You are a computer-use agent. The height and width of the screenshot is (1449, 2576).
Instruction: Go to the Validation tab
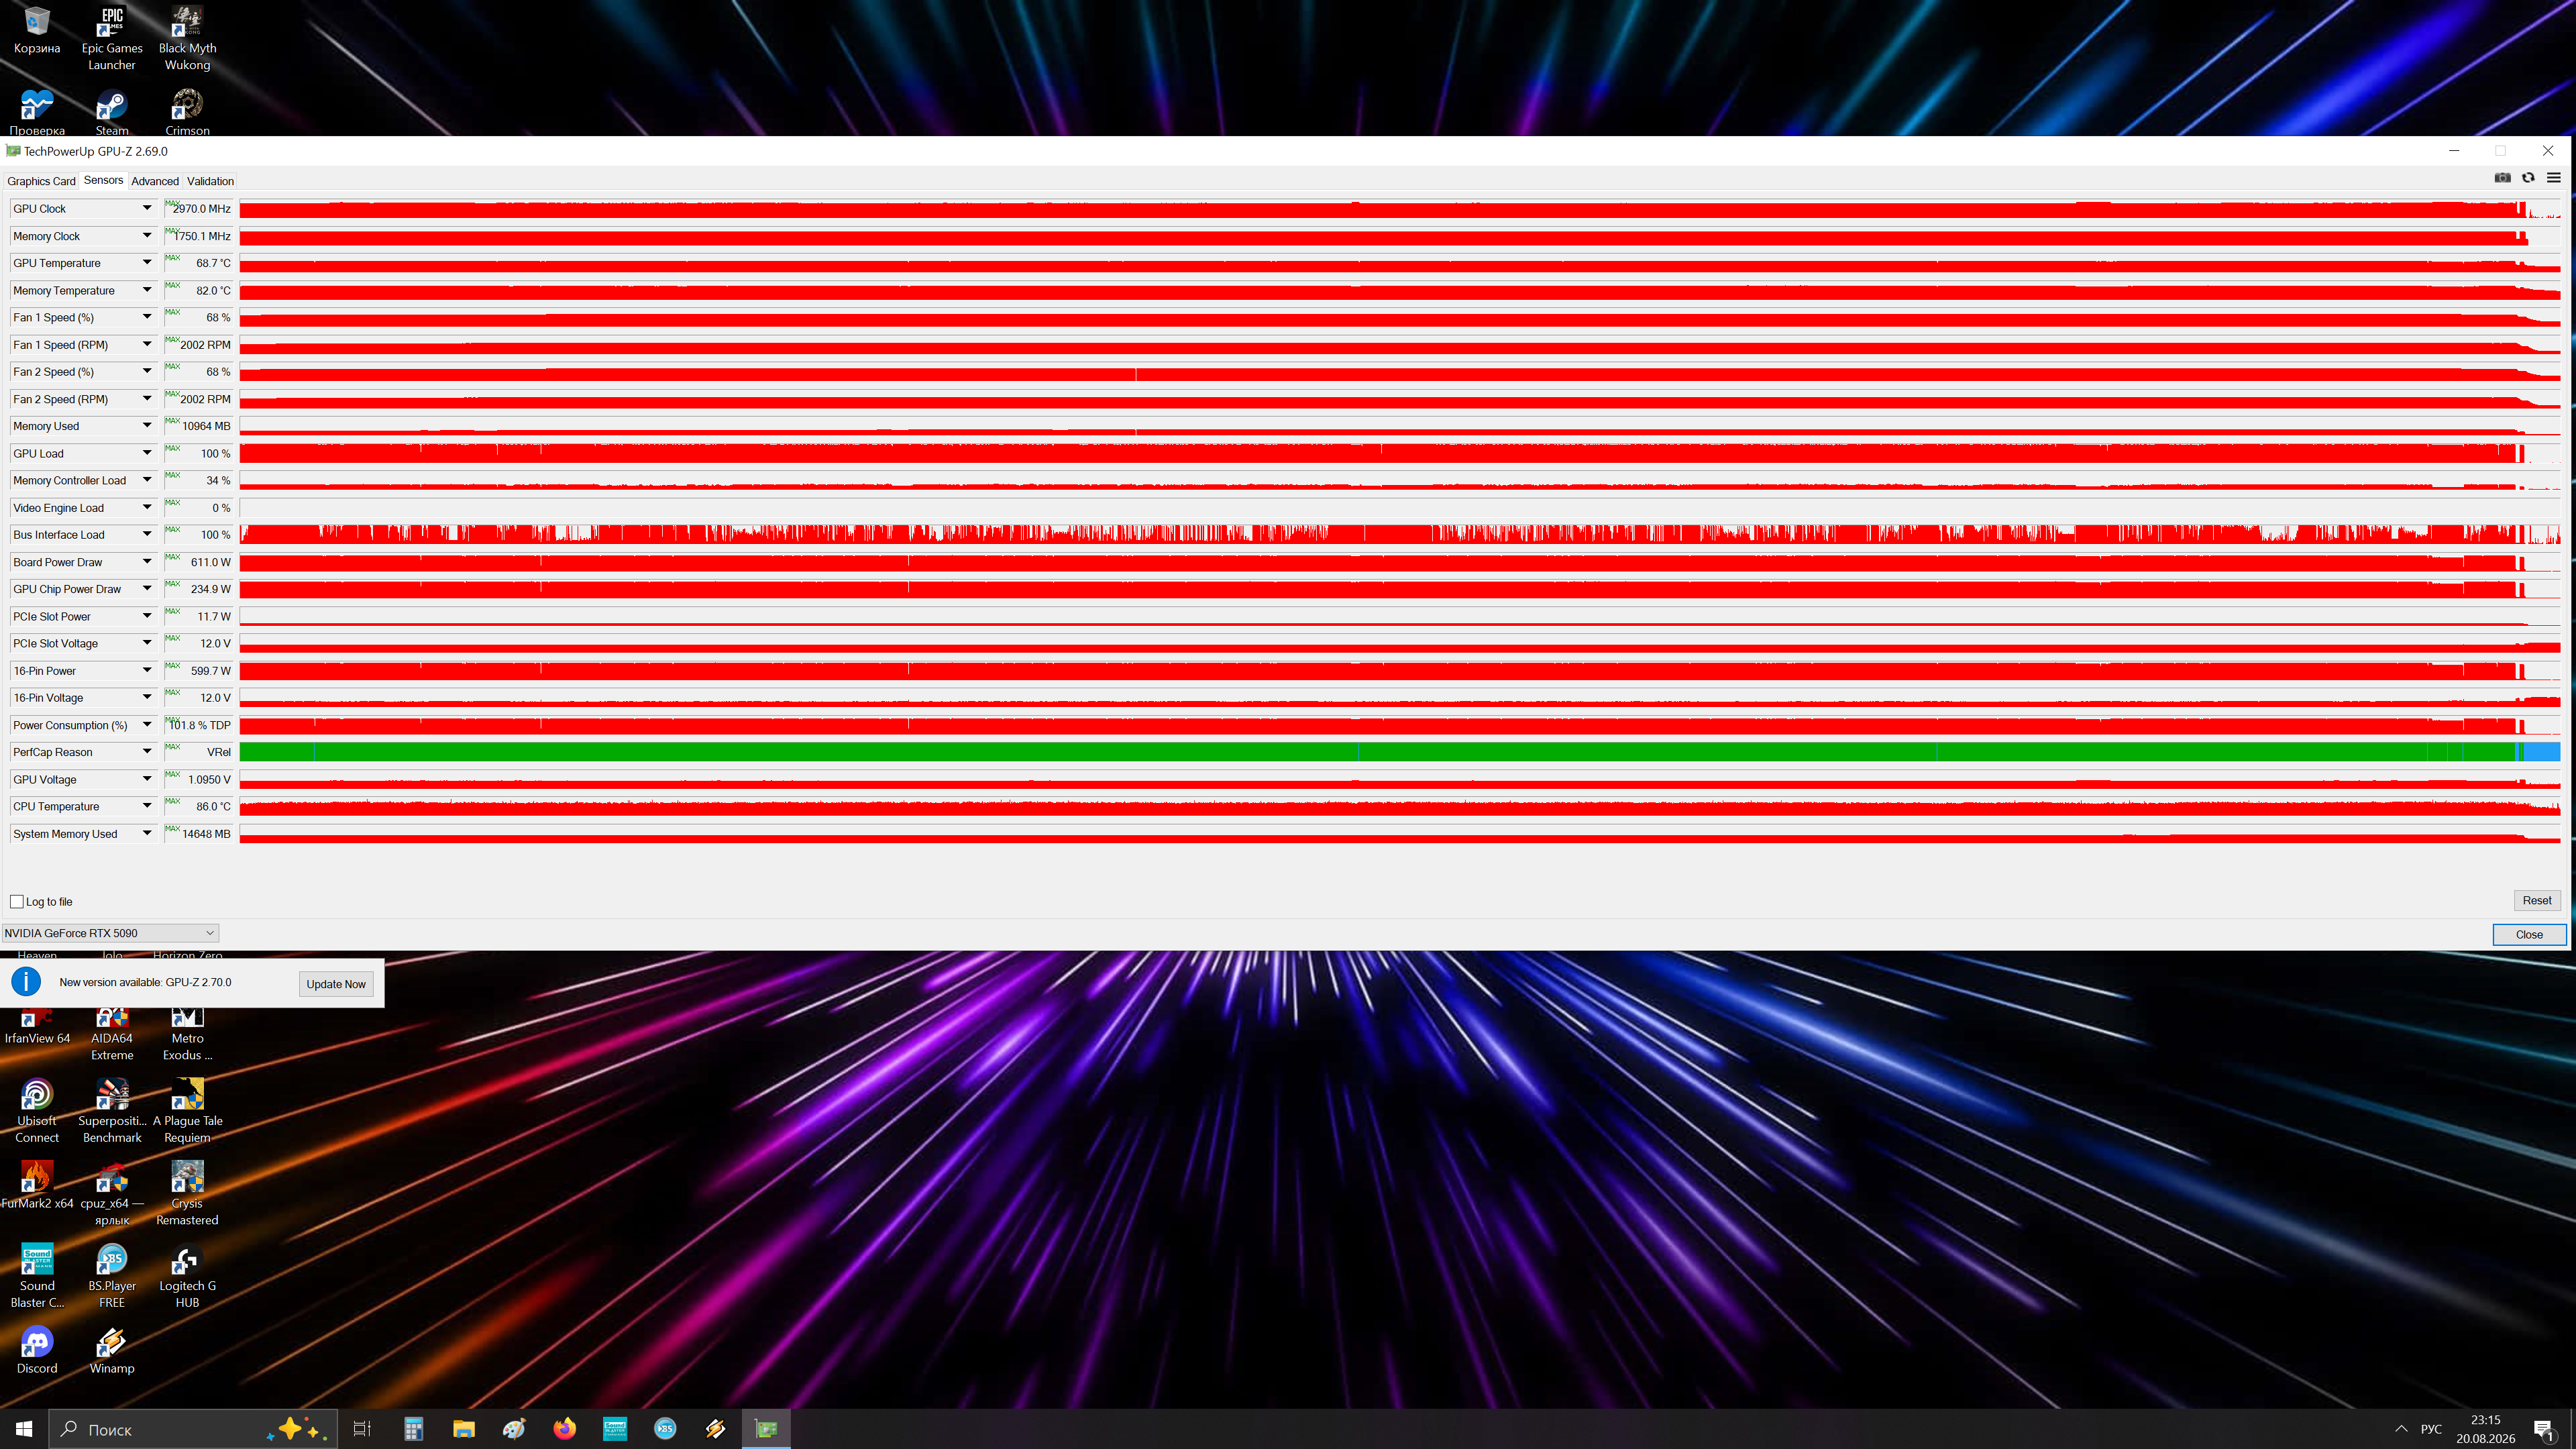210,181
